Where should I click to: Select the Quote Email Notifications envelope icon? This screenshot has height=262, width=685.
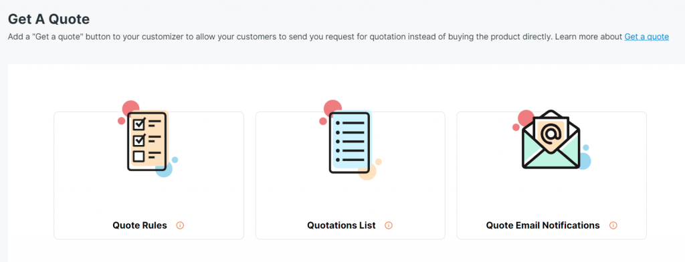click(551, 140)
